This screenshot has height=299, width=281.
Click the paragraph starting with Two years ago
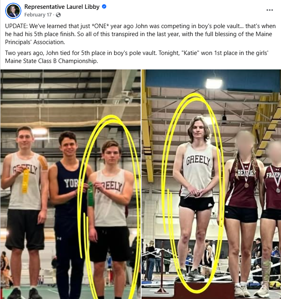[x=137, y=57]
